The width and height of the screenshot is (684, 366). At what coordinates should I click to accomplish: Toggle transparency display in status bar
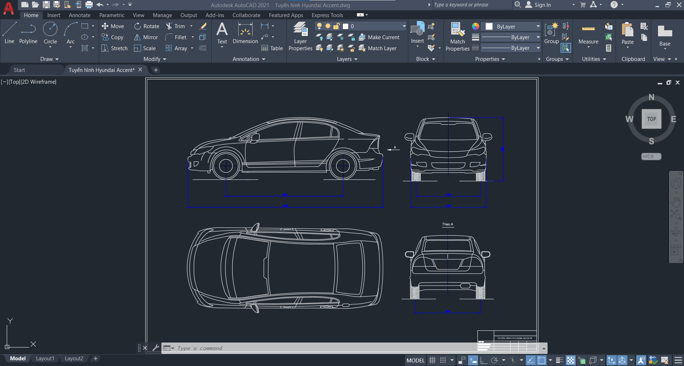[x=571, y=360]
